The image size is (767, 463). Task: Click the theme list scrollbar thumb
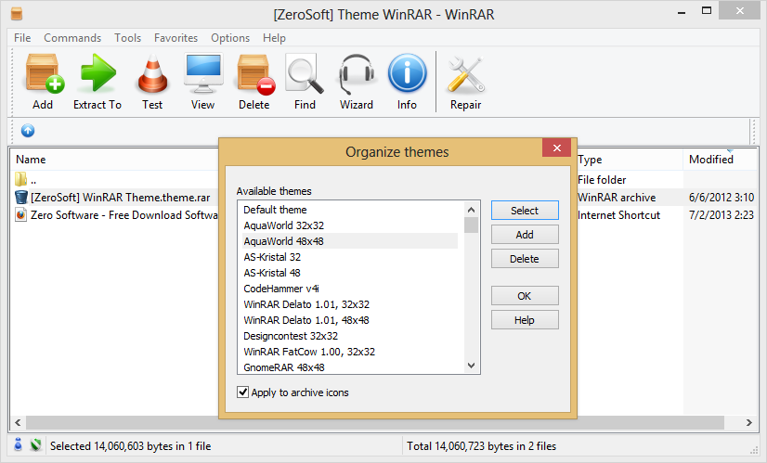pos(471,225)
